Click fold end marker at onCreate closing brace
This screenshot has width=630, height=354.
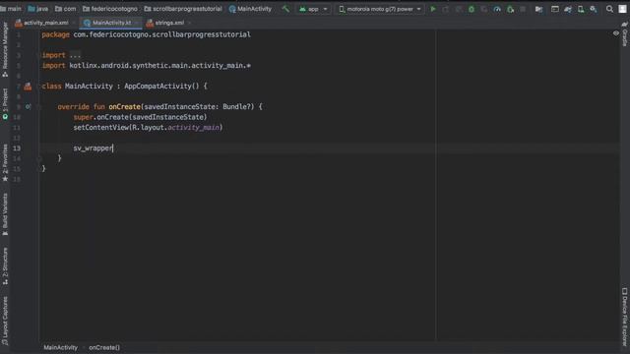click(x=39, y=158)
